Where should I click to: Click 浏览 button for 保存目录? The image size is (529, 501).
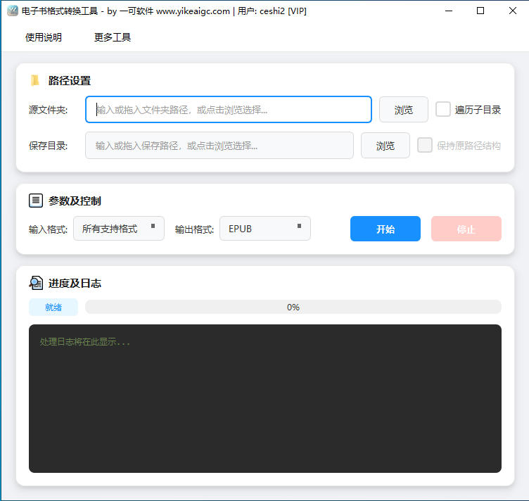click(385, 146)
